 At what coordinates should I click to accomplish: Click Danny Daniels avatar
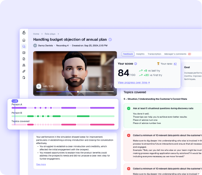click(35, 45)
